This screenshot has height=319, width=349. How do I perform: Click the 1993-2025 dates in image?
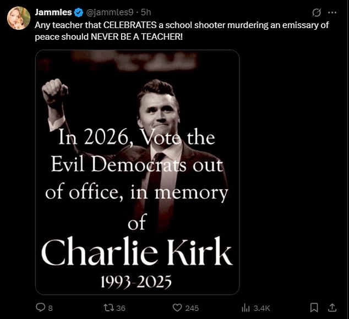(x=136, y=282)
